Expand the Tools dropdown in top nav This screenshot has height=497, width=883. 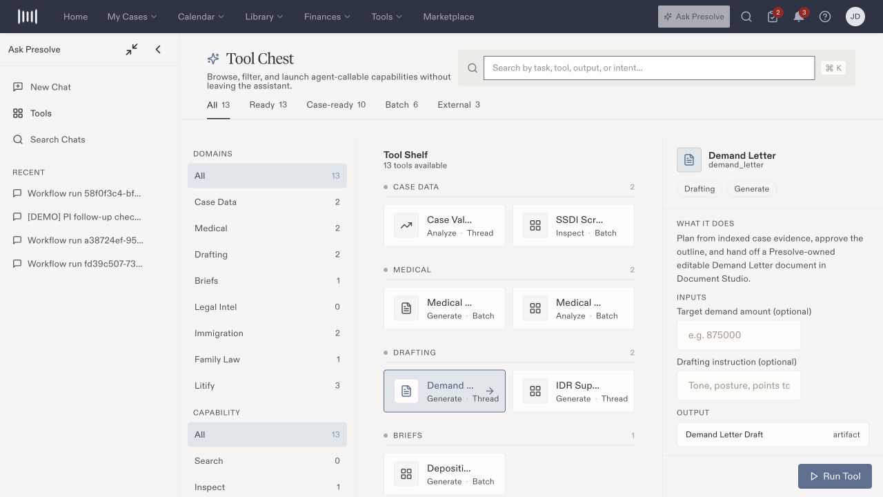387,17
